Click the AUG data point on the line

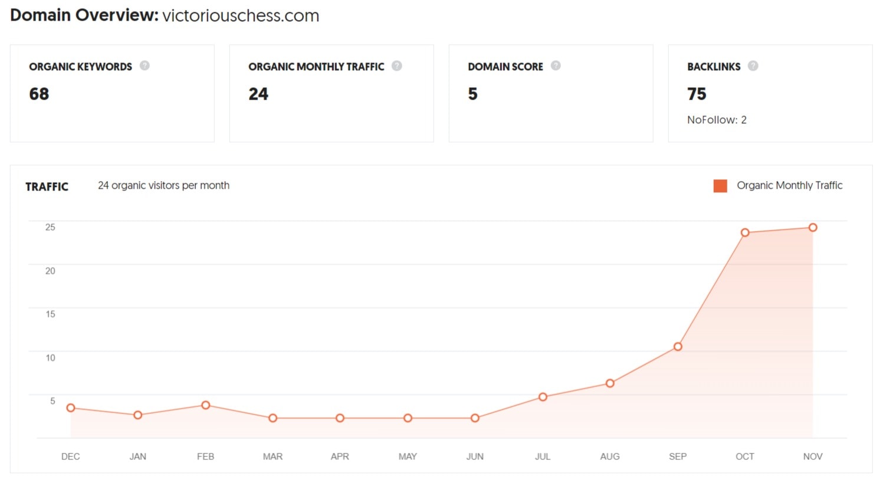(x=610, y=383)
